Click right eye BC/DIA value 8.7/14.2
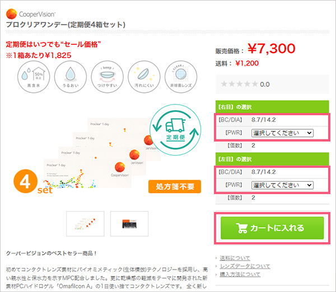This screenshot has height=292, width=336. [x=264, y=120]
